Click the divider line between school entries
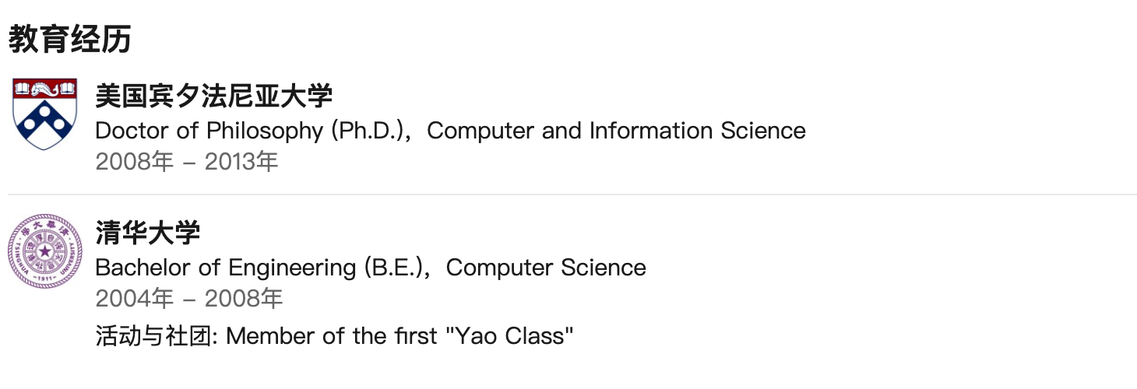 (x=572, y=194)
